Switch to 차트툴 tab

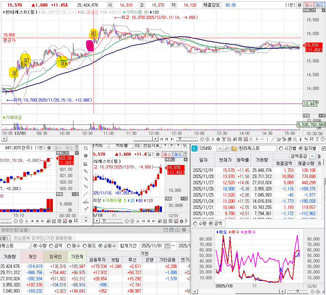tap(121, 145)
